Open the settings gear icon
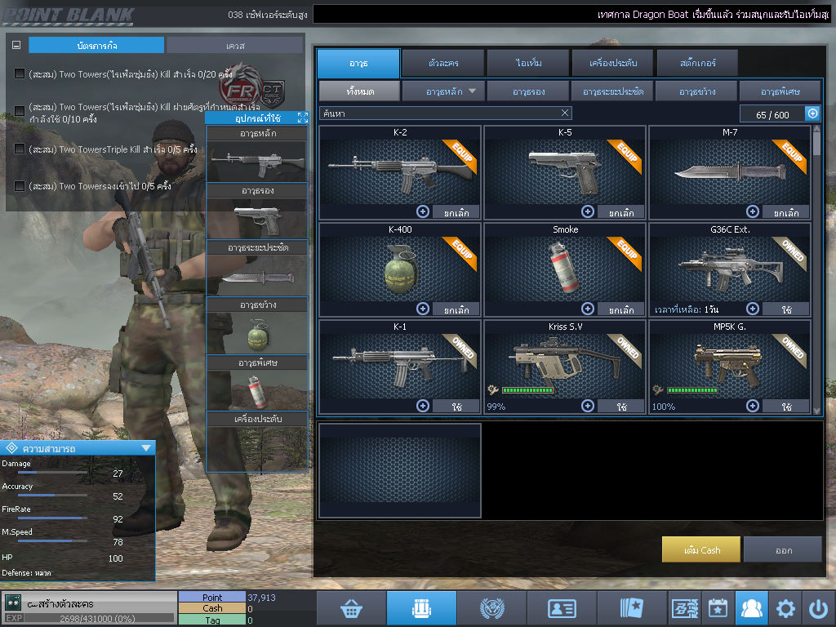 (x=785, y=608)
